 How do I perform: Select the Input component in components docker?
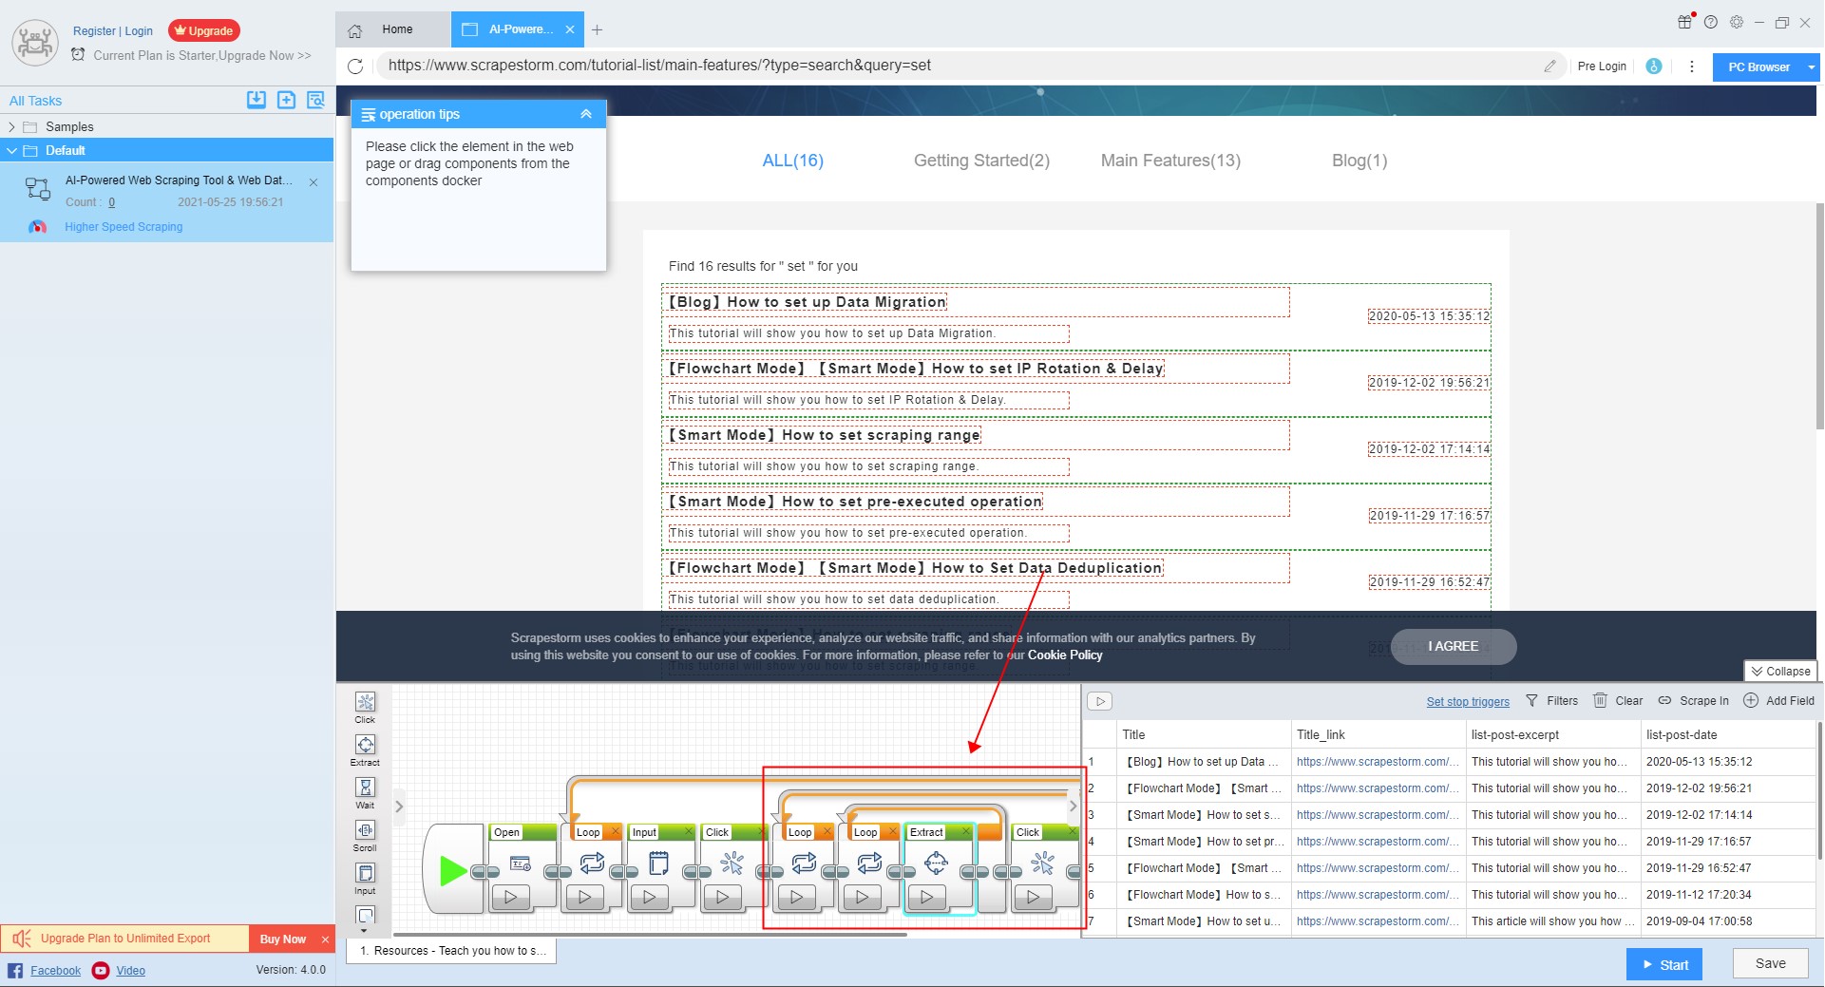pyautogui.click(x=365, y=879)
